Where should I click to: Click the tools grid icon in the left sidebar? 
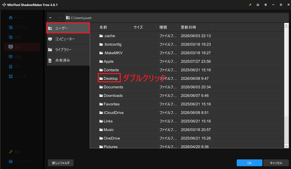pyautogui.click(x=11, y=77)
